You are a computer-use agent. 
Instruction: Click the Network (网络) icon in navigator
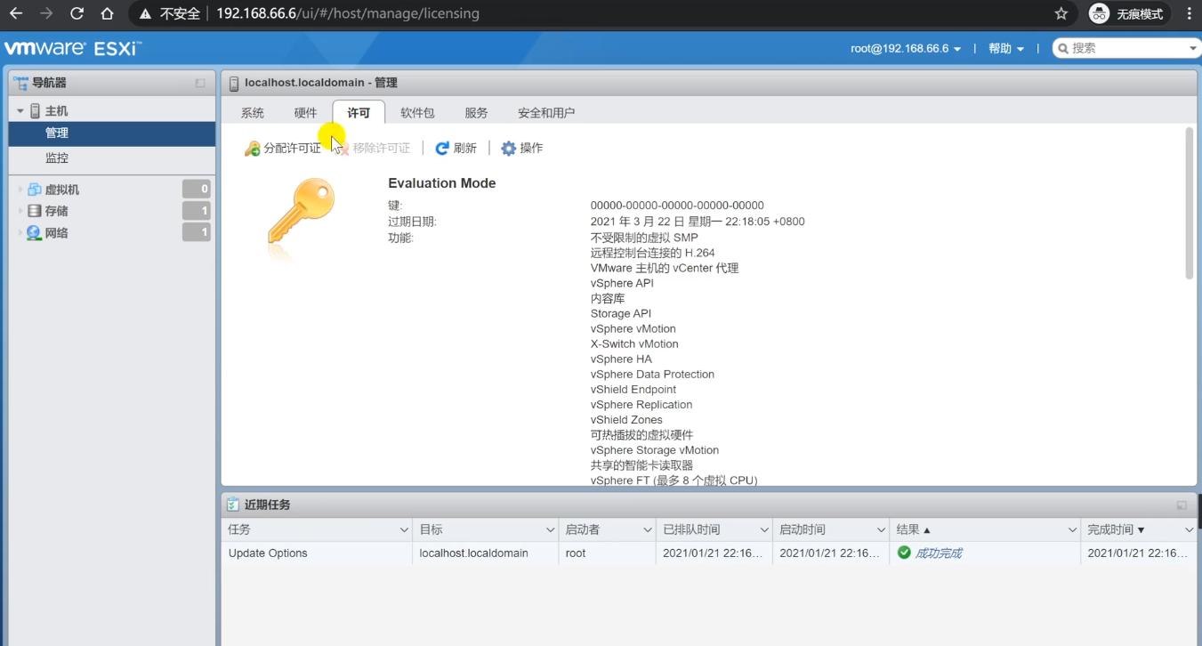coord(35,233)
